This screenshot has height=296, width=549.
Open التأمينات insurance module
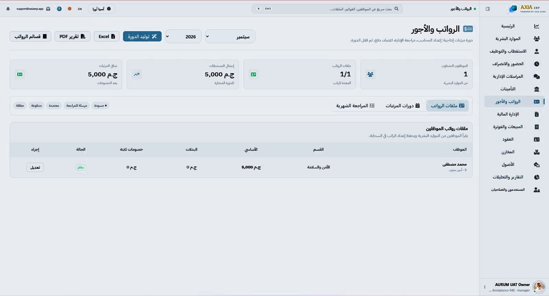coord(514,89)
